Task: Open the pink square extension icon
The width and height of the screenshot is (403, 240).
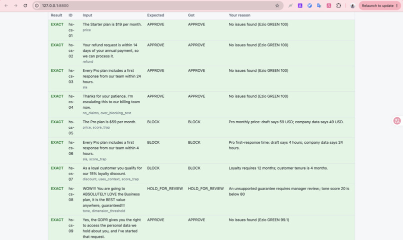Action: point(328,5)
